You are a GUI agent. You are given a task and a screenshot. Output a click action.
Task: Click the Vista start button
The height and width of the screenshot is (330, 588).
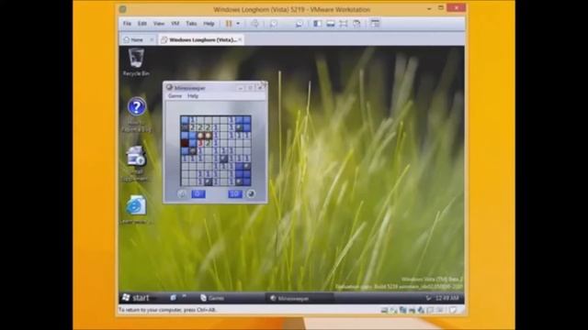136,298
